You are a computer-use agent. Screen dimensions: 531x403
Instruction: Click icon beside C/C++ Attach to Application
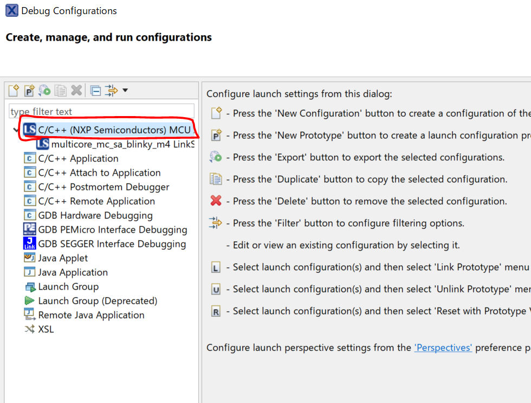[29, 172]
